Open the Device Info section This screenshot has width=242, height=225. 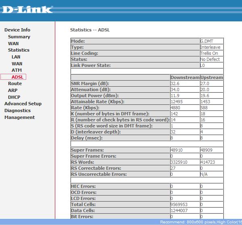[17, 30]
